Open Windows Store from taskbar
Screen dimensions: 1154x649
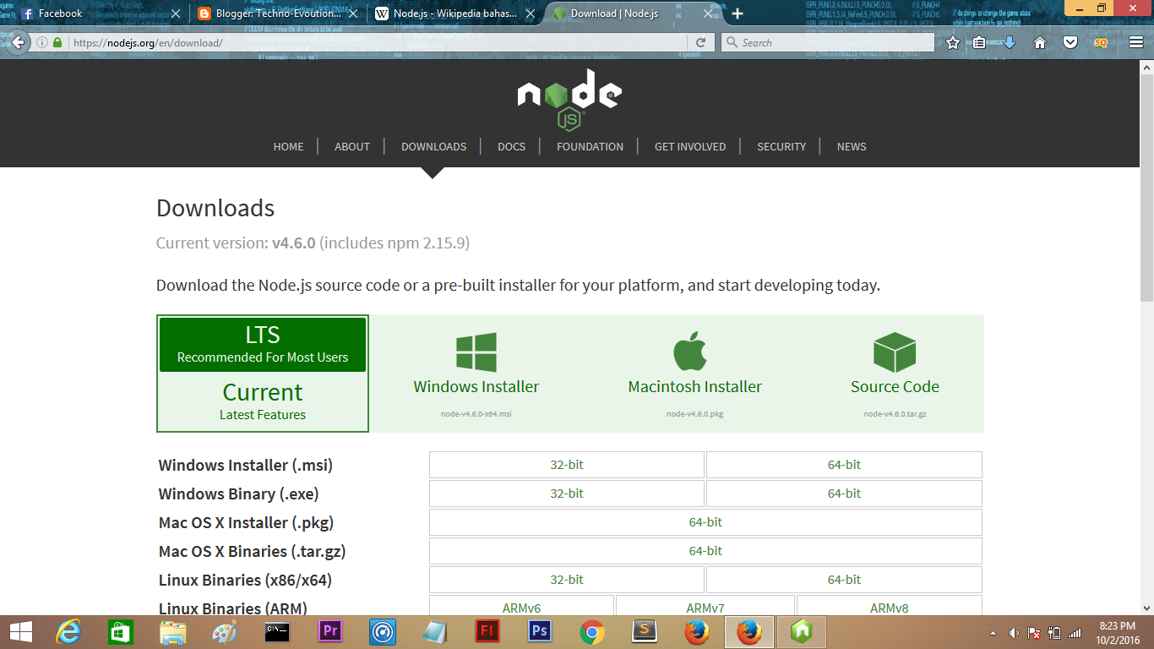(x=121, y=632)
